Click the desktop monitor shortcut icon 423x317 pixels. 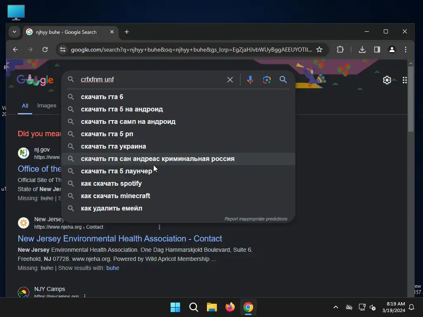tap(16, 12)
